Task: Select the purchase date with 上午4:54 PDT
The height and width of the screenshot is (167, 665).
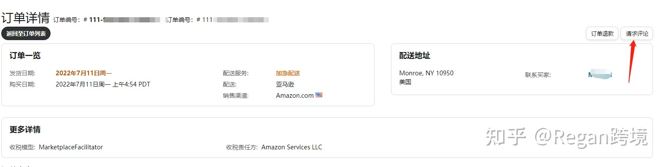Action: point(103,84)
